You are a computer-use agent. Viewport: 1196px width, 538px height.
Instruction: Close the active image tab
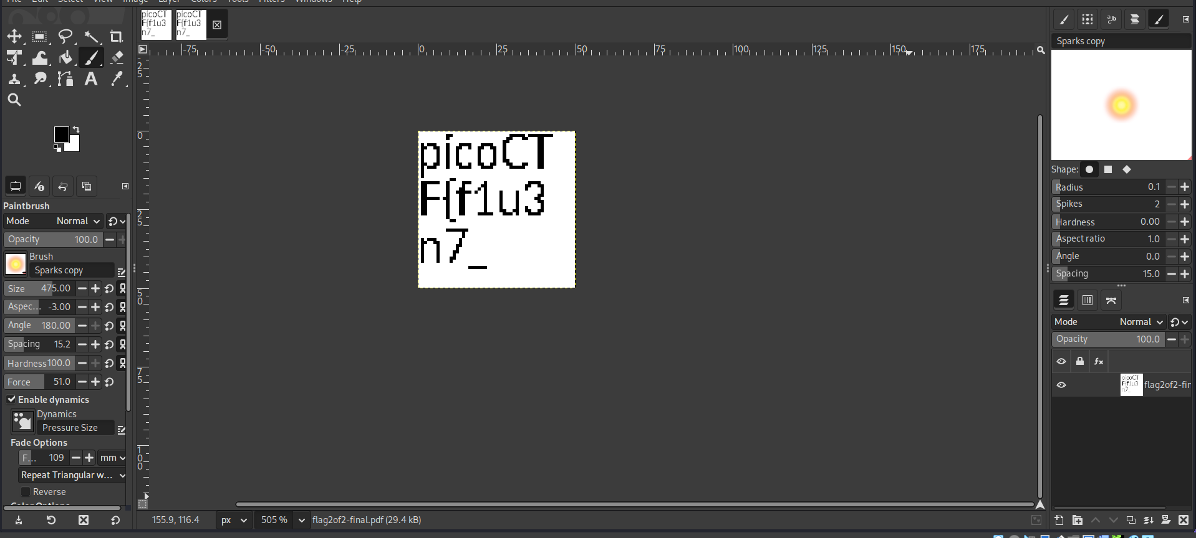(217, 25)
